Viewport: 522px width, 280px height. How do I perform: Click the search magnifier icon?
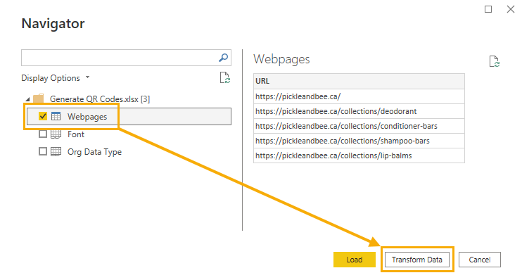[x=224, y=58]
